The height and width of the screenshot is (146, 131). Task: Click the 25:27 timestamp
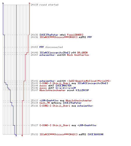pyautogui.click(x=34, y=125)
